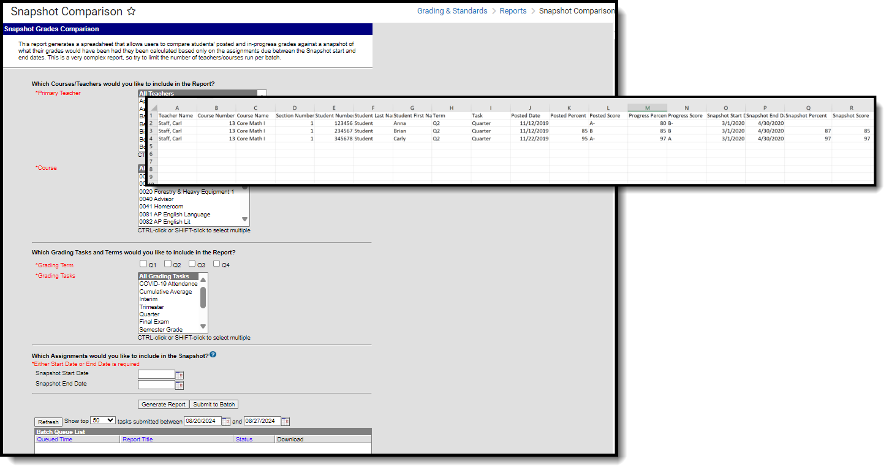
Task: Click posted date cell 11/22/2019
Action: 529,139
